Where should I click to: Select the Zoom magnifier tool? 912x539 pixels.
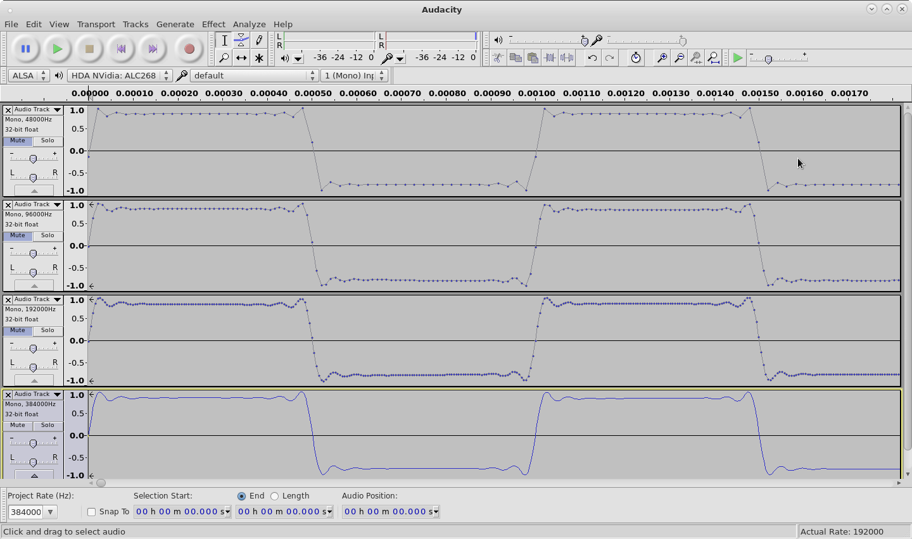coord(224,58)
